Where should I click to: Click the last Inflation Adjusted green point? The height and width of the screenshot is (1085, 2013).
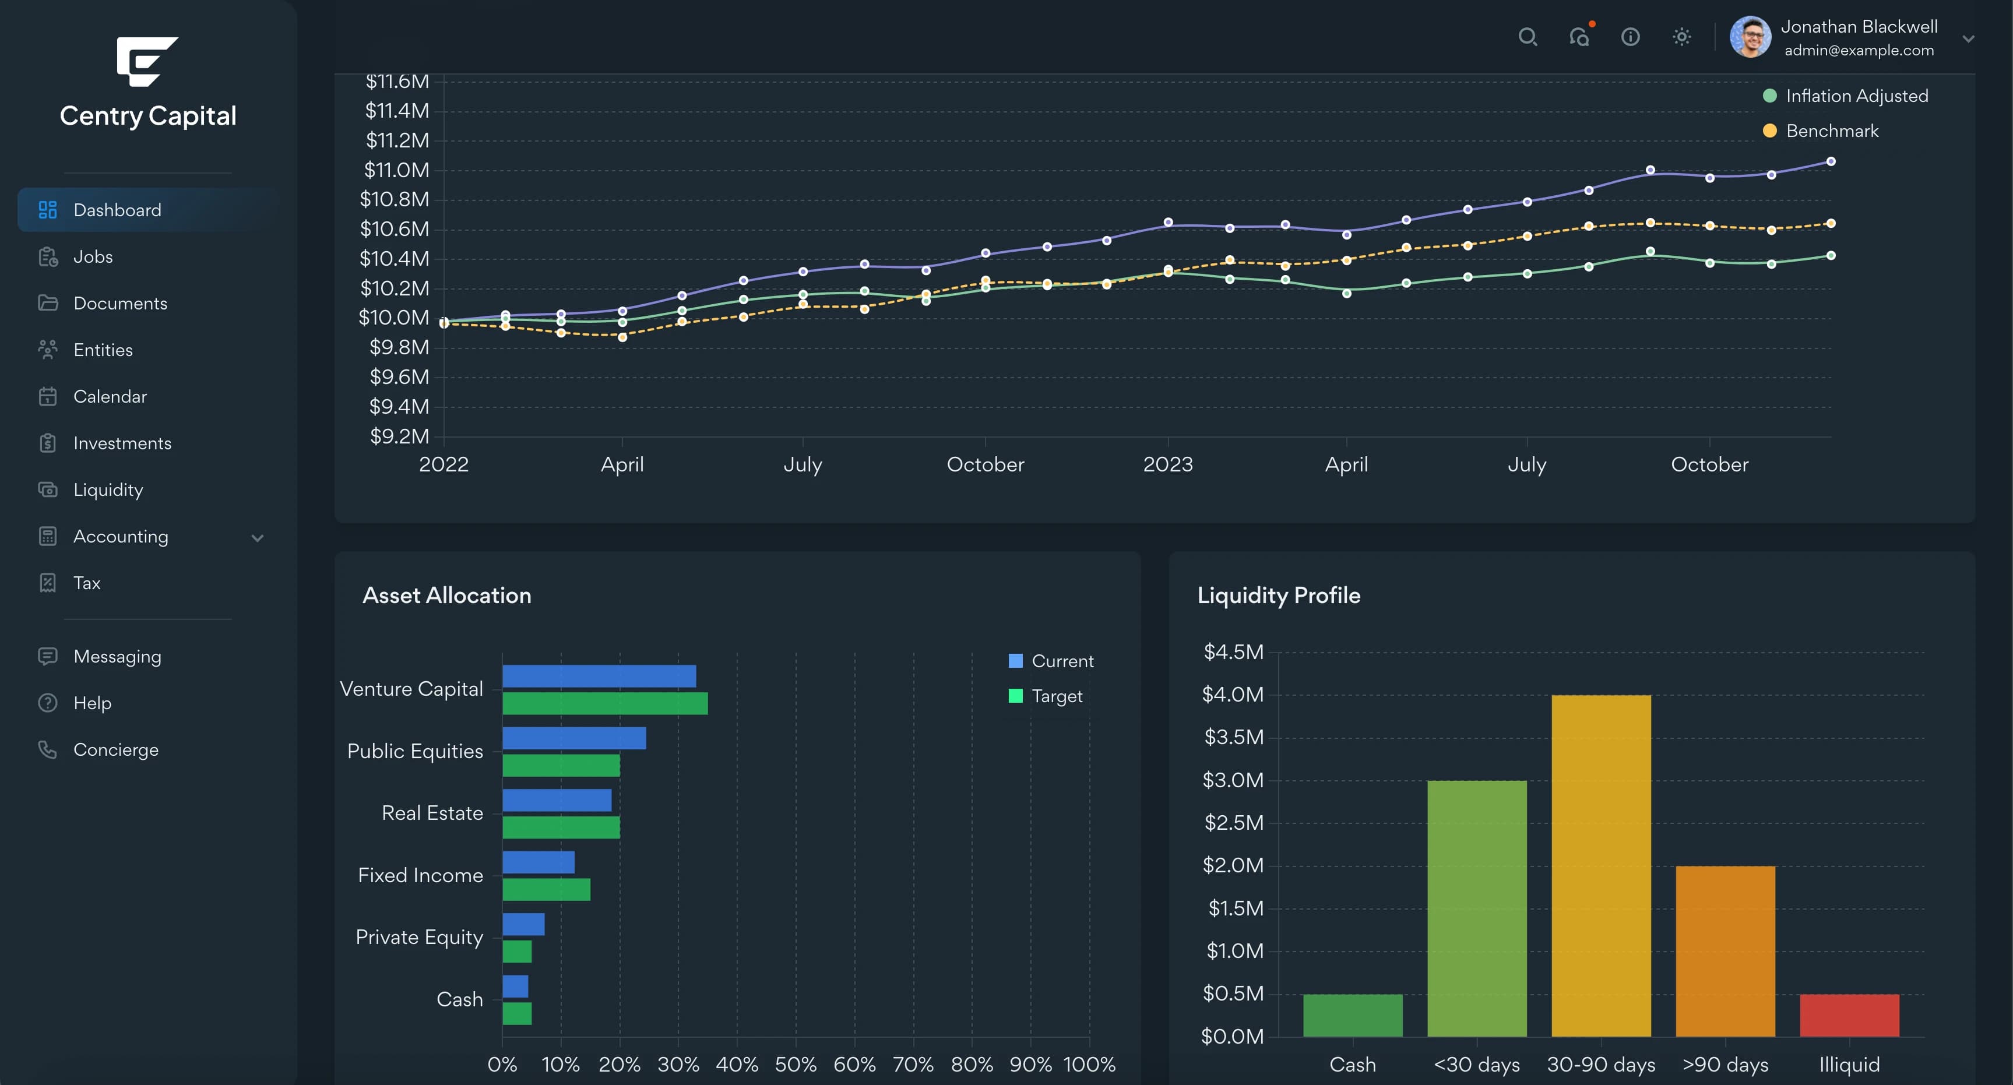click(x=1831, y=255)
